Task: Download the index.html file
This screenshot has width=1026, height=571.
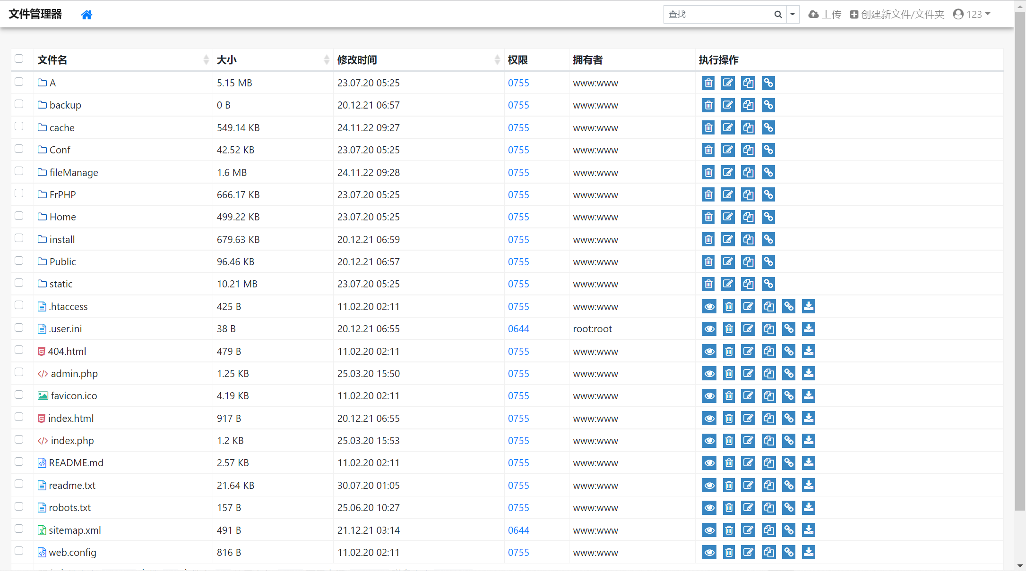Action: [809, 418]
